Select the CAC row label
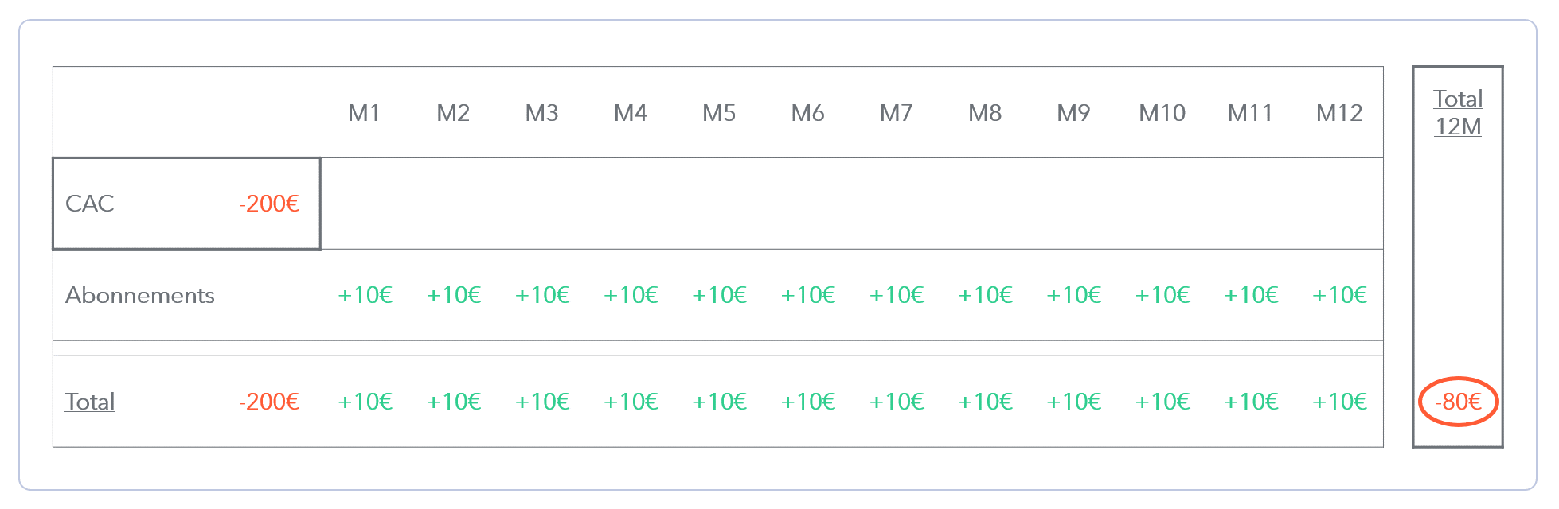 coord(90,204)
